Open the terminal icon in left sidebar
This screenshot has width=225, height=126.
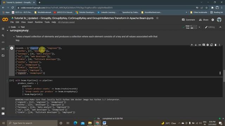click(x=3, y=114)
